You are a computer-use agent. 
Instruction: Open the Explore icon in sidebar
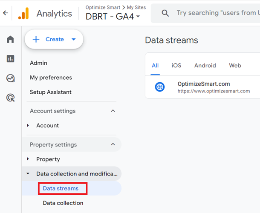point(11,78)
